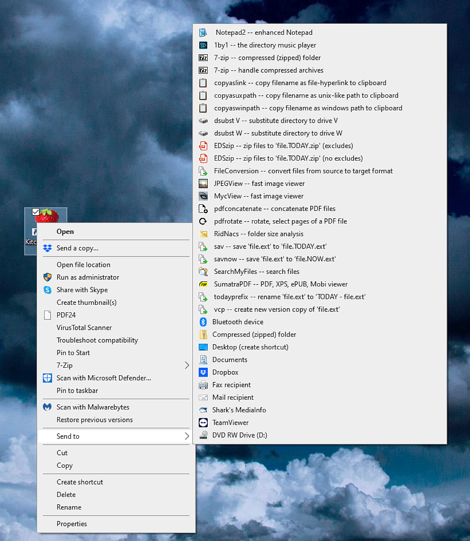
Task: Click the Microsoft Defender shield icon
Action: coord(47,378)
